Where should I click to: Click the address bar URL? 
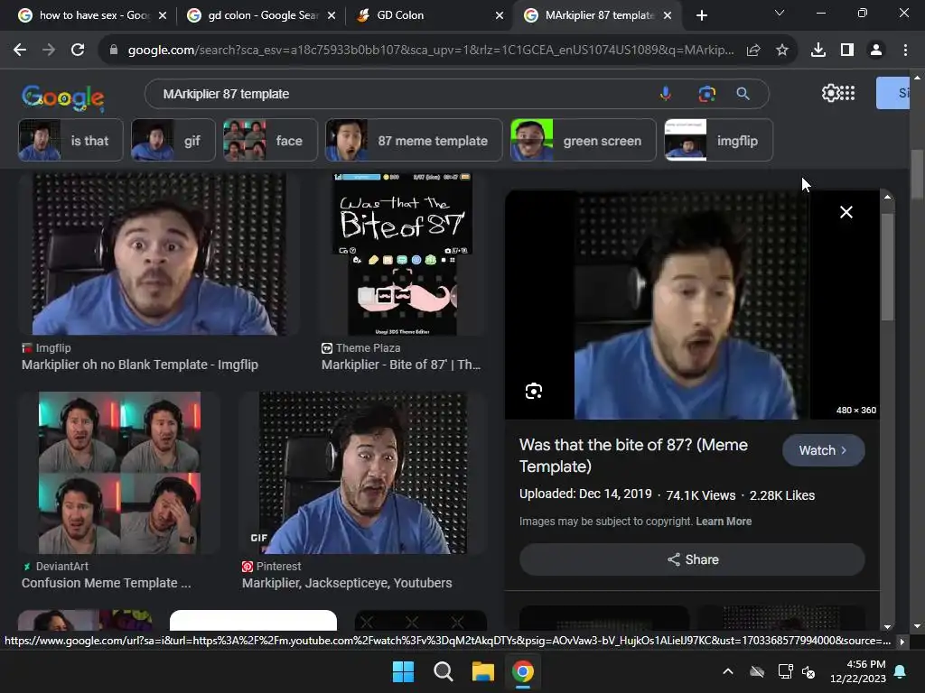tap(431, 51)
